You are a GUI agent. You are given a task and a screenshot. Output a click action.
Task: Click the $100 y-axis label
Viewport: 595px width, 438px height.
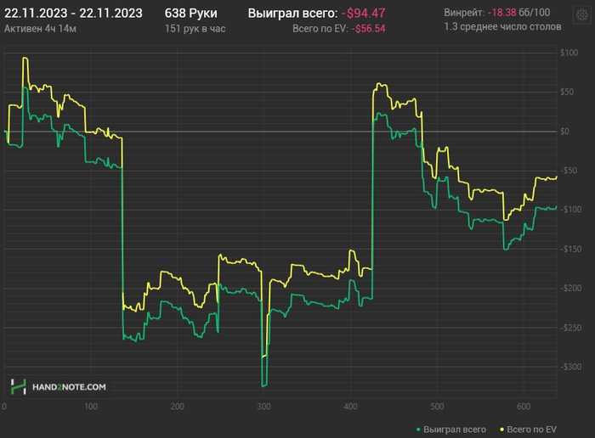(569, 53)
